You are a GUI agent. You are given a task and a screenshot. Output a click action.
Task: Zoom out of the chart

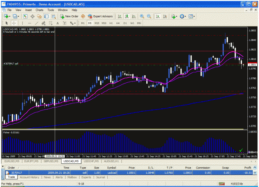[149, 16]
